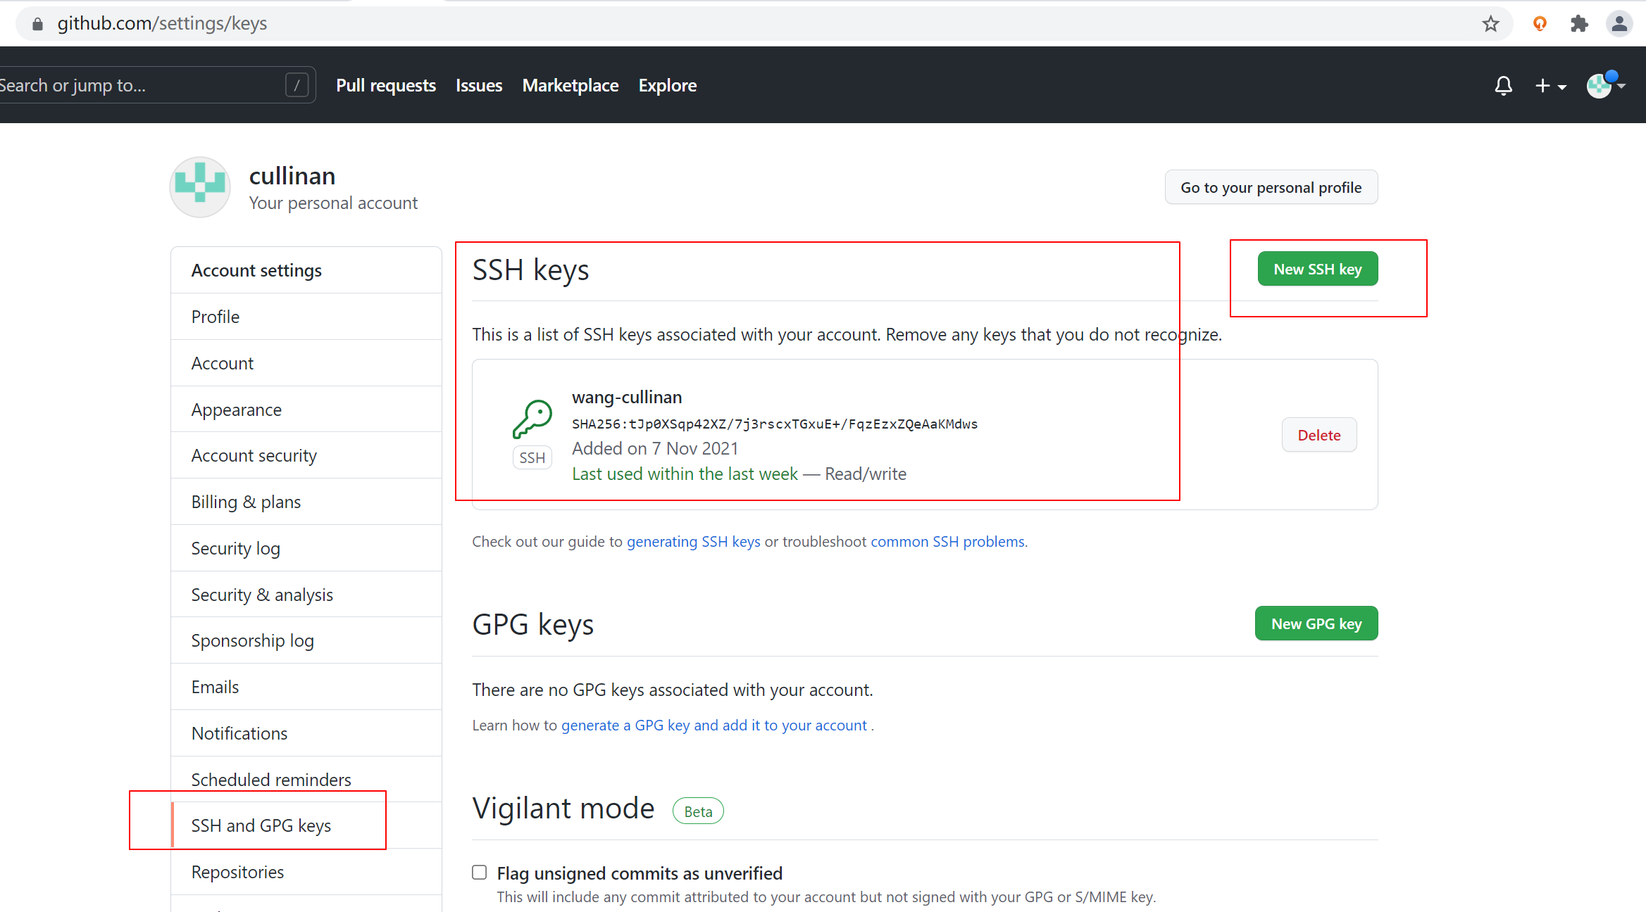1646x912 pixels.
Task: Select SSH and GPG keys in sidebar
Action: (306, 825)
